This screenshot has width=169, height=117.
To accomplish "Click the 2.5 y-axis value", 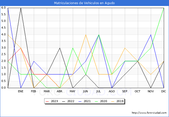I will click(3, 54).
